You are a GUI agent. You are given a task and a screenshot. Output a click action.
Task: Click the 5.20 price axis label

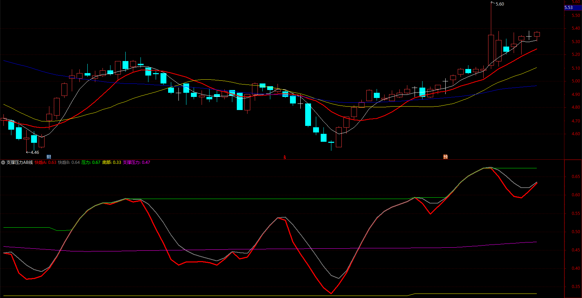click(x=576, y=54)
